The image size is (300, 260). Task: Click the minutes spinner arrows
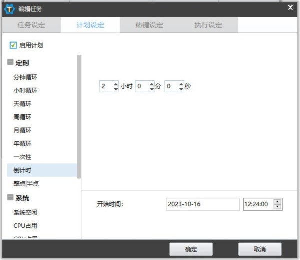point(151,86)
